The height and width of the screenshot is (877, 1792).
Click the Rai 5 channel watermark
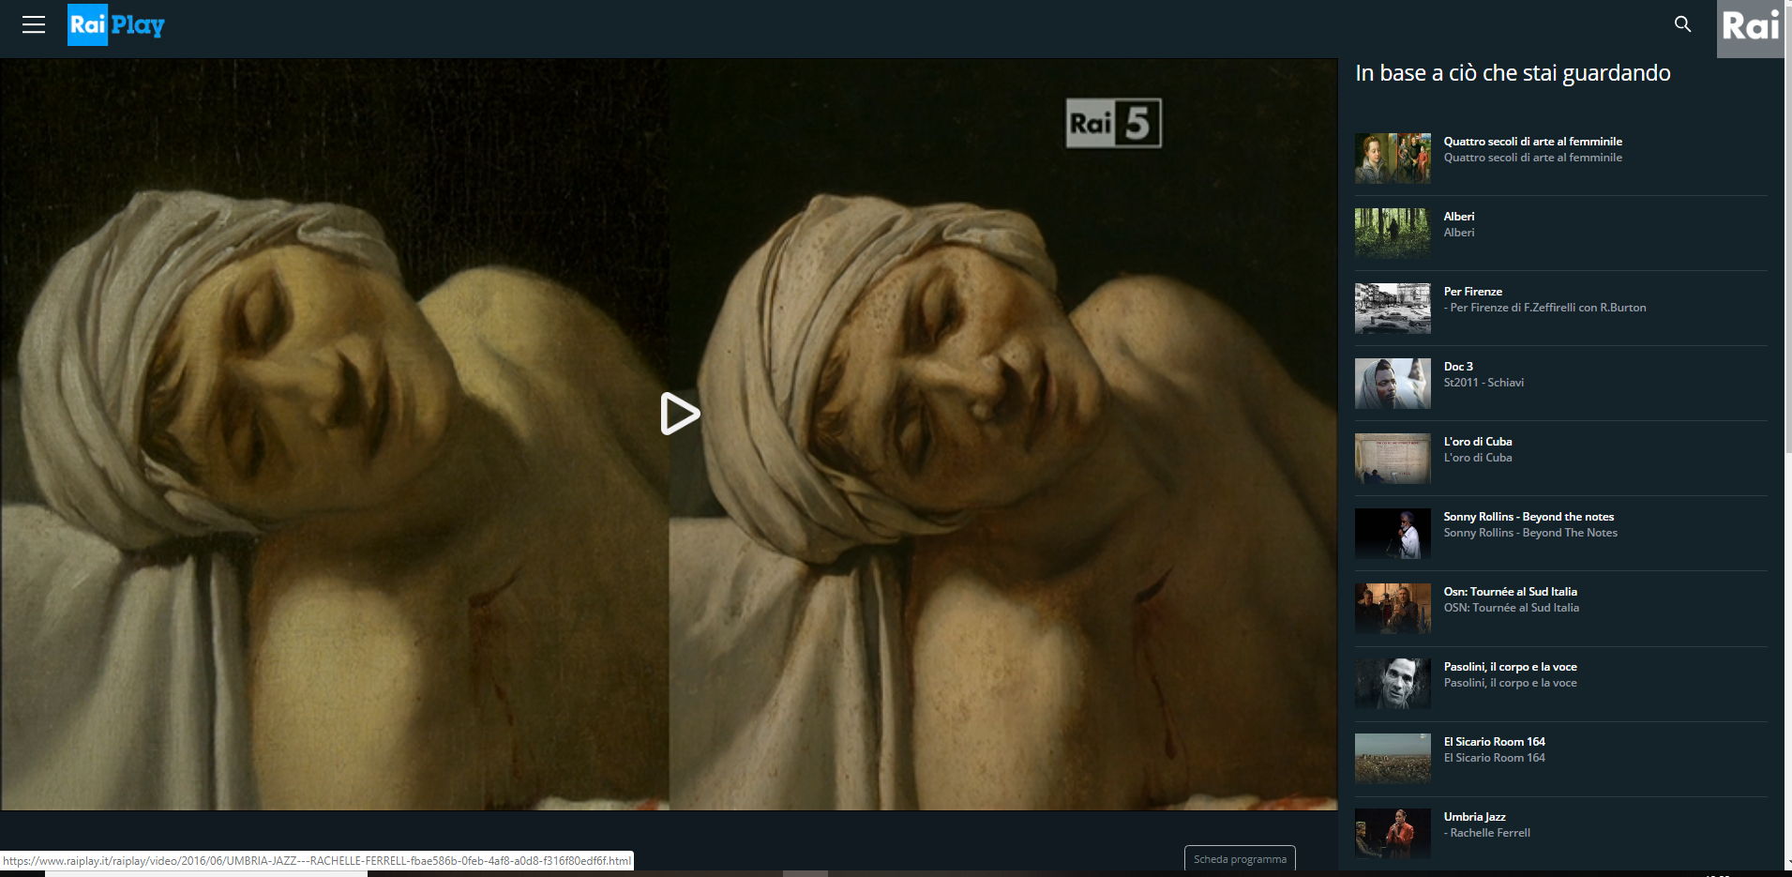tap(1113, 123)
